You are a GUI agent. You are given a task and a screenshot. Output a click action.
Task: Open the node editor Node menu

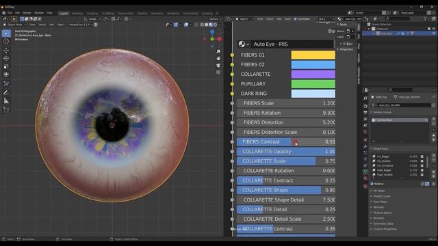coord(287,19)
